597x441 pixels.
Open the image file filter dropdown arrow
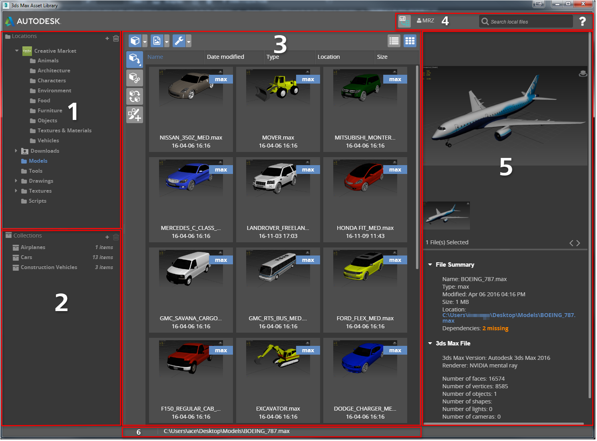pos(167,41)
